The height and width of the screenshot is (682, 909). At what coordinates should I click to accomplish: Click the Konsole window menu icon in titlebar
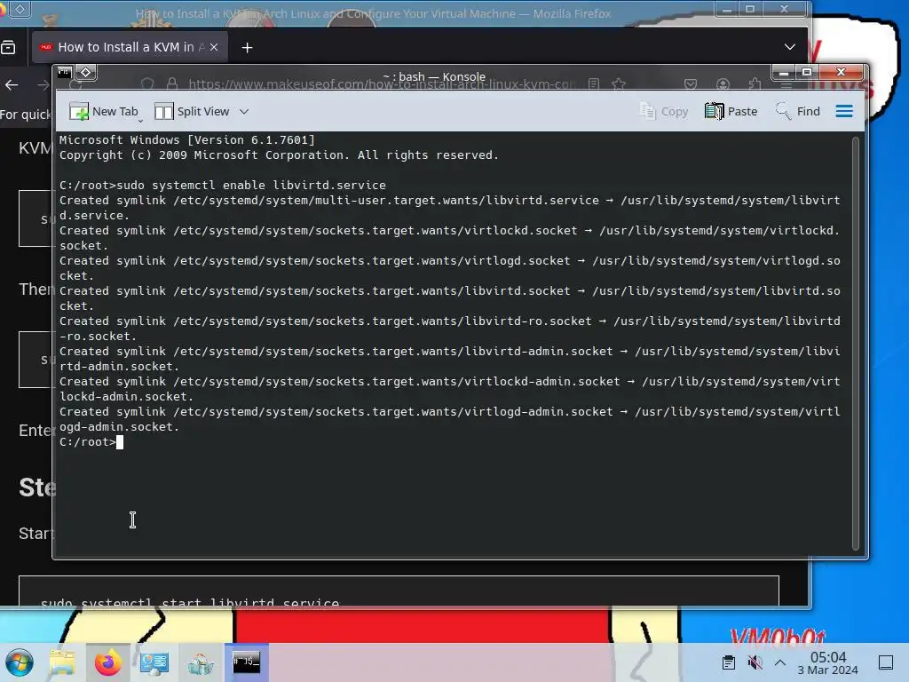pyautogui.click(x=64, y=73)
